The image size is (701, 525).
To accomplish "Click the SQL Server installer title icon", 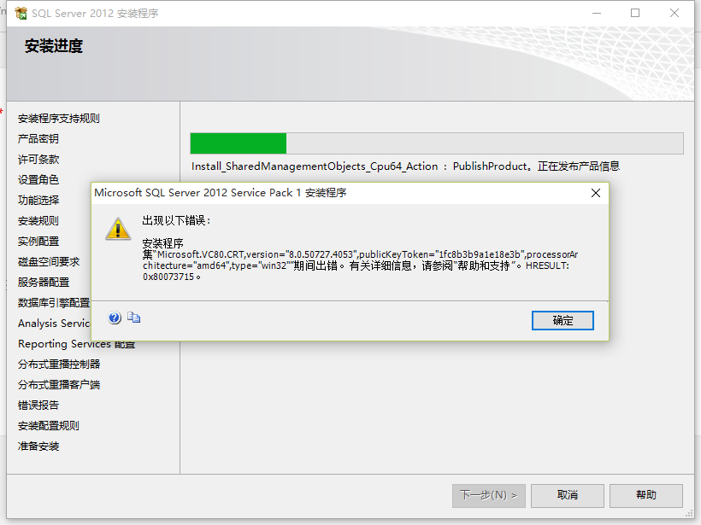I will (x=21, y=14).
